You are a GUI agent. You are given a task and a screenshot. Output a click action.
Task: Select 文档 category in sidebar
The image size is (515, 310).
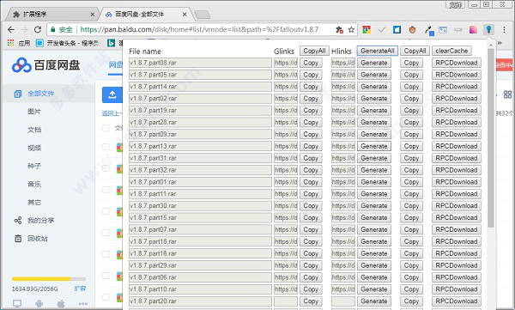pyautogui.click(x=34, y=130)
